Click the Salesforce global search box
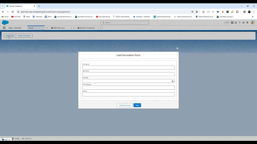The width and height of the screenshot is (257, 144). (125, 22)
